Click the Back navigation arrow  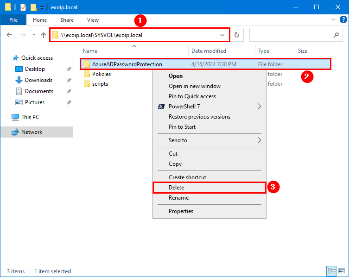pos(10,35)
